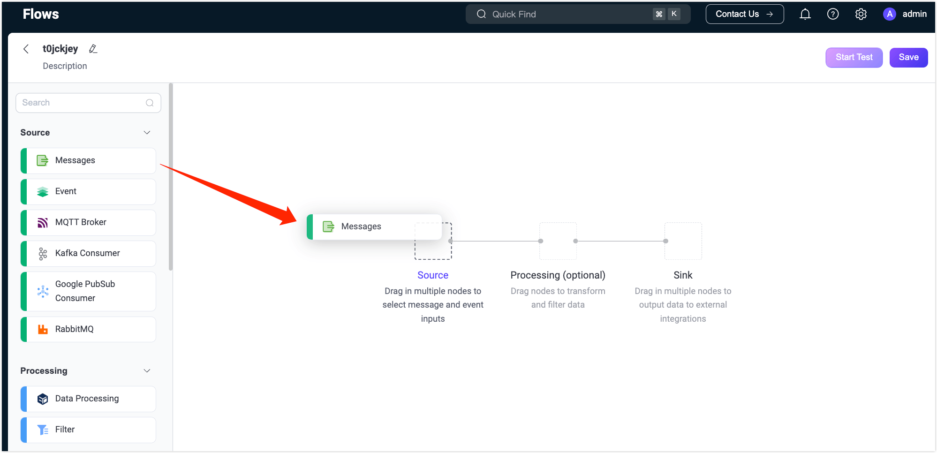The height and width of the screenshot is (453, 937).
Task: Open the help question mark icon
Action: coord(832,14)
